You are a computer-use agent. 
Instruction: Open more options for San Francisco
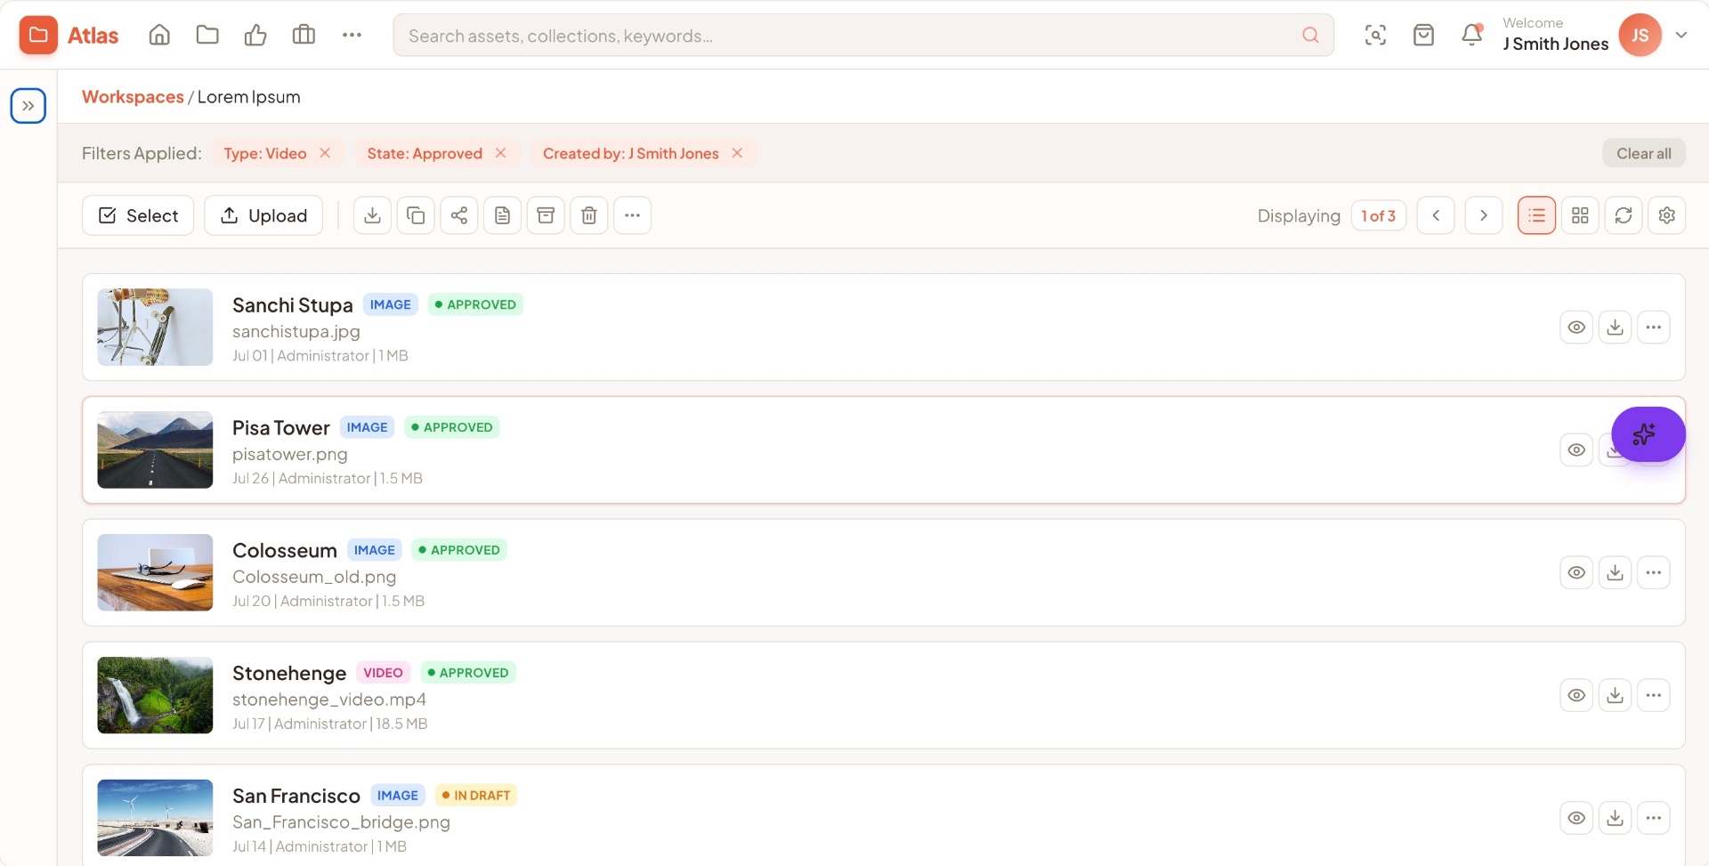coord(1654,819)
